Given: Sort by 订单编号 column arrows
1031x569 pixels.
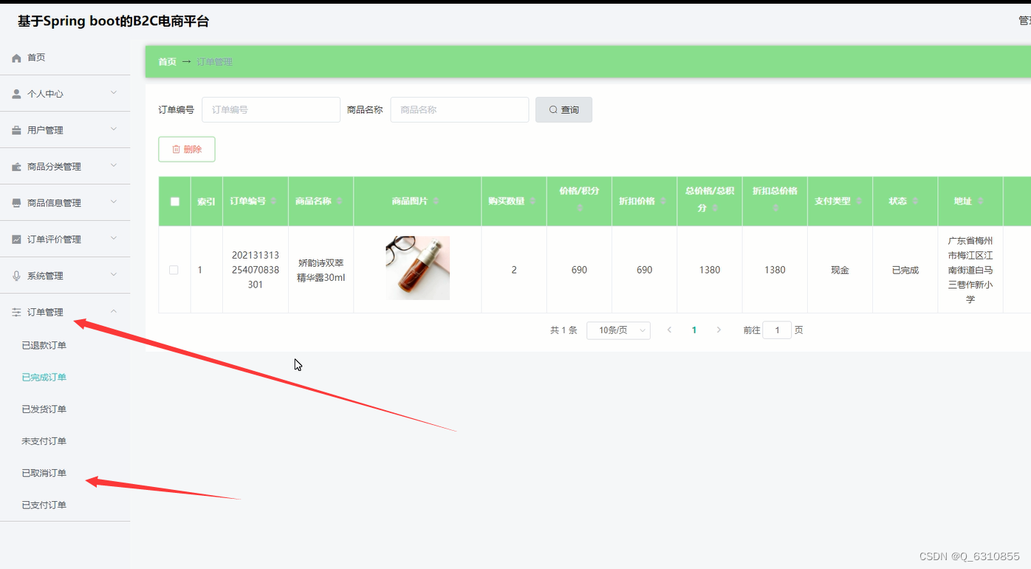Looking at the screenshot, I should click(274, 201).
